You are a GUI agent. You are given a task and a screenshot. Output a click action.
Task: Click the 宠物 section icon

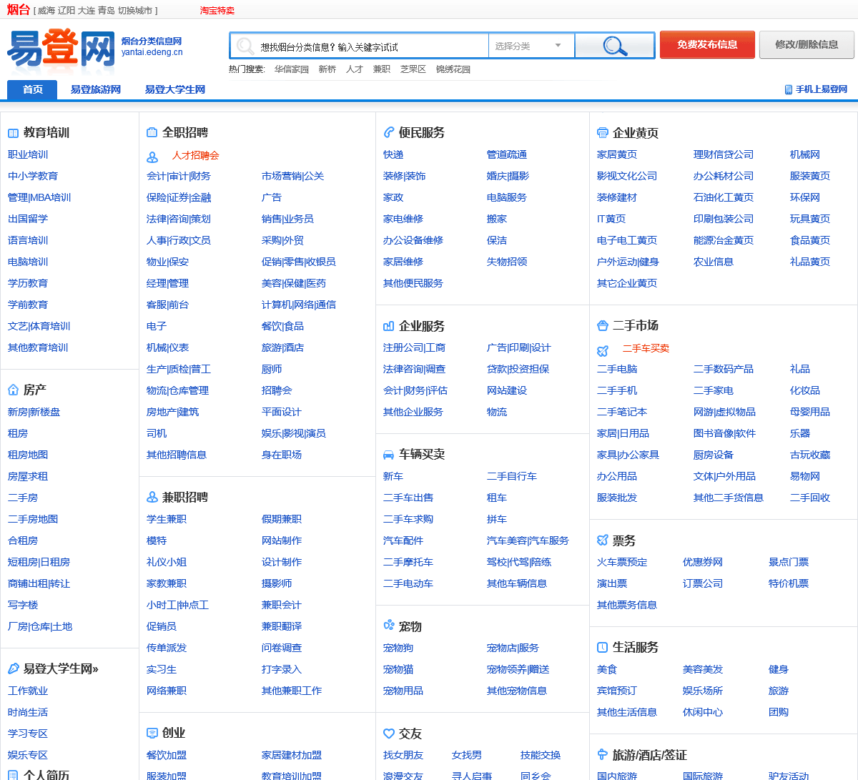point(388,626)
